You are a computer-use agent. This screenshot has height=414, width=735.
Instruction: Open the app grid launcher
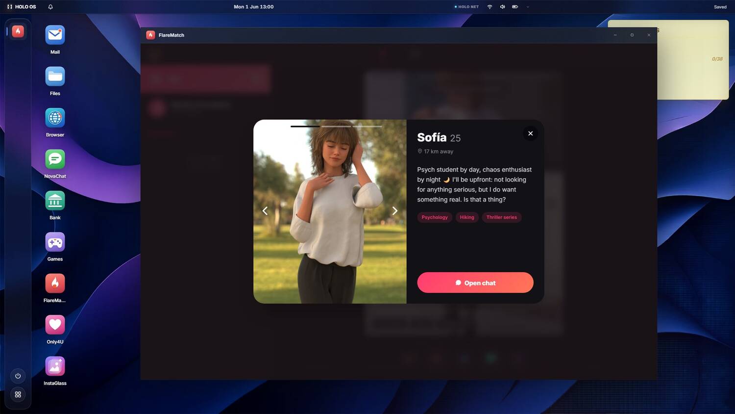(18, 394)
